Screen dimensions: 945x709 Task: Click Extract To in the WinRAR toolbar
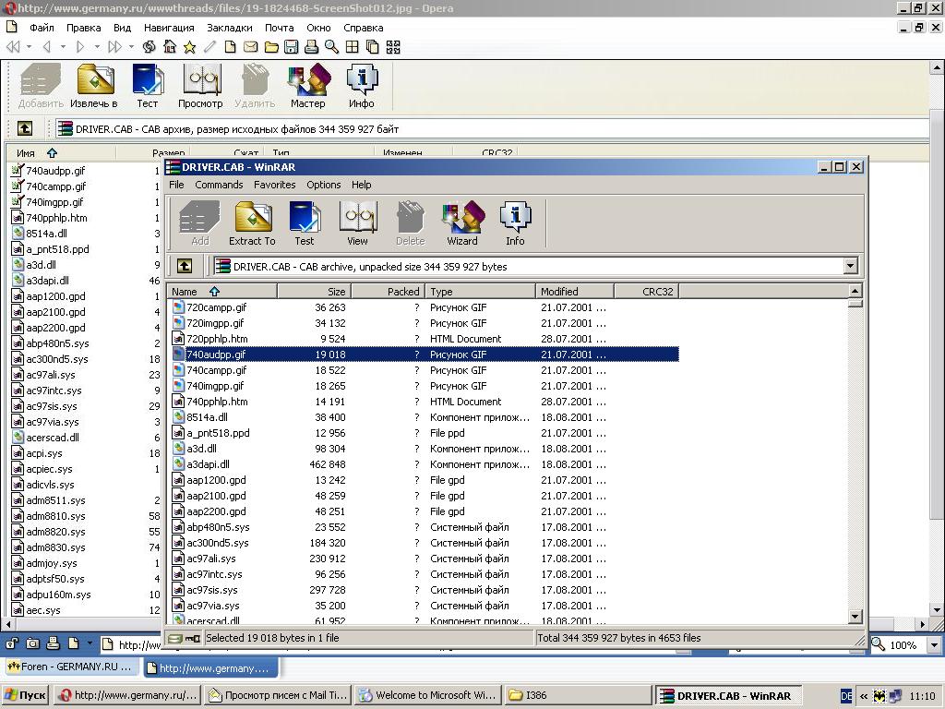point(253,223)
